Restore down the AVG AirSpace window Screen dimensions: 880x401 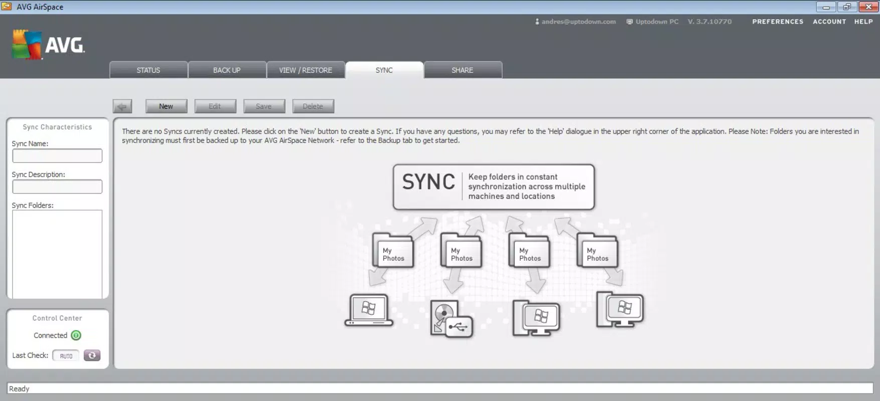tap(847, 7)
